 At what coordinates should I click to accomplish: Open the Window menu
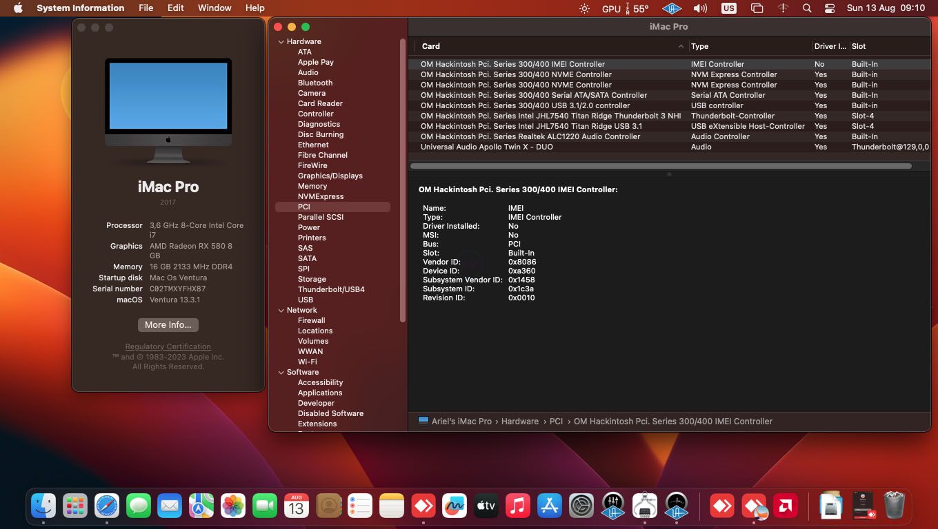(214, 8)
